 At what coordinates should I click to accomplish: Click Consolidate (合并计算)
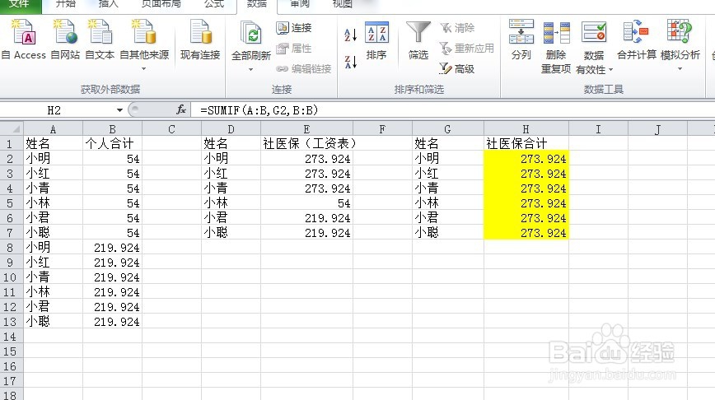pyautogui.click(x=637, y=40)
